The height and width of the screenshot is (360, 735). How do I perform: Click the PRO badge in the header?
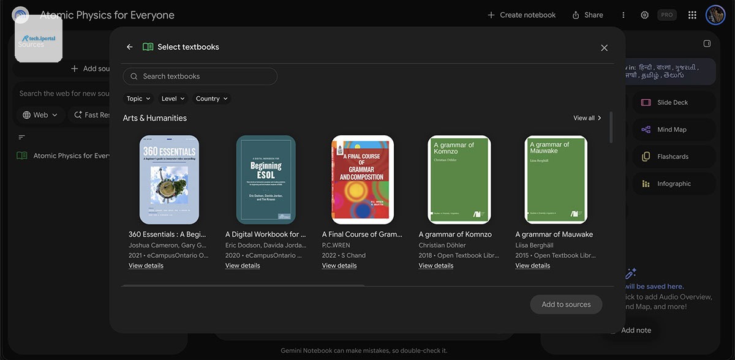(x=666, y=15)
